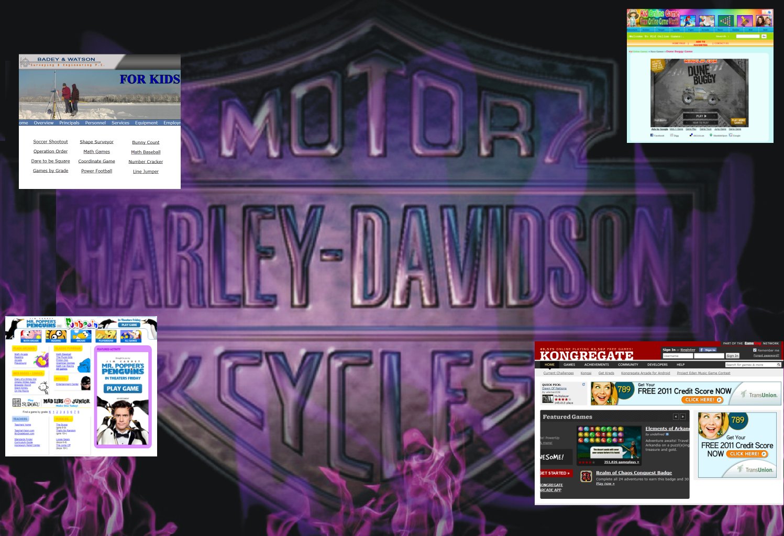This screenshot has height=536, width=784.
Task: Click the Sign In button on Kongregate
Action: pos(732,356)
